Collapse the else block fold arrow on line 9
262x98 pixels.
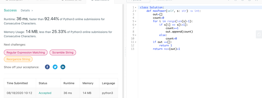pos(135,35)
